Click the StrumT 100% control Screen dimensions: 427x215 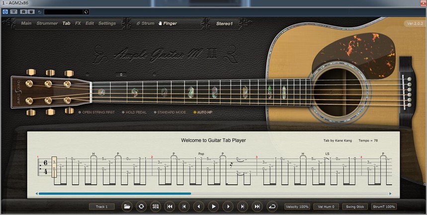[x=384, y=207]
